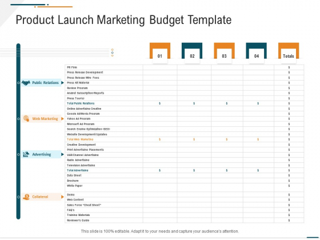Click Online Advertising Creative row
Screen dimensions: 320x240
pos(184,109)
